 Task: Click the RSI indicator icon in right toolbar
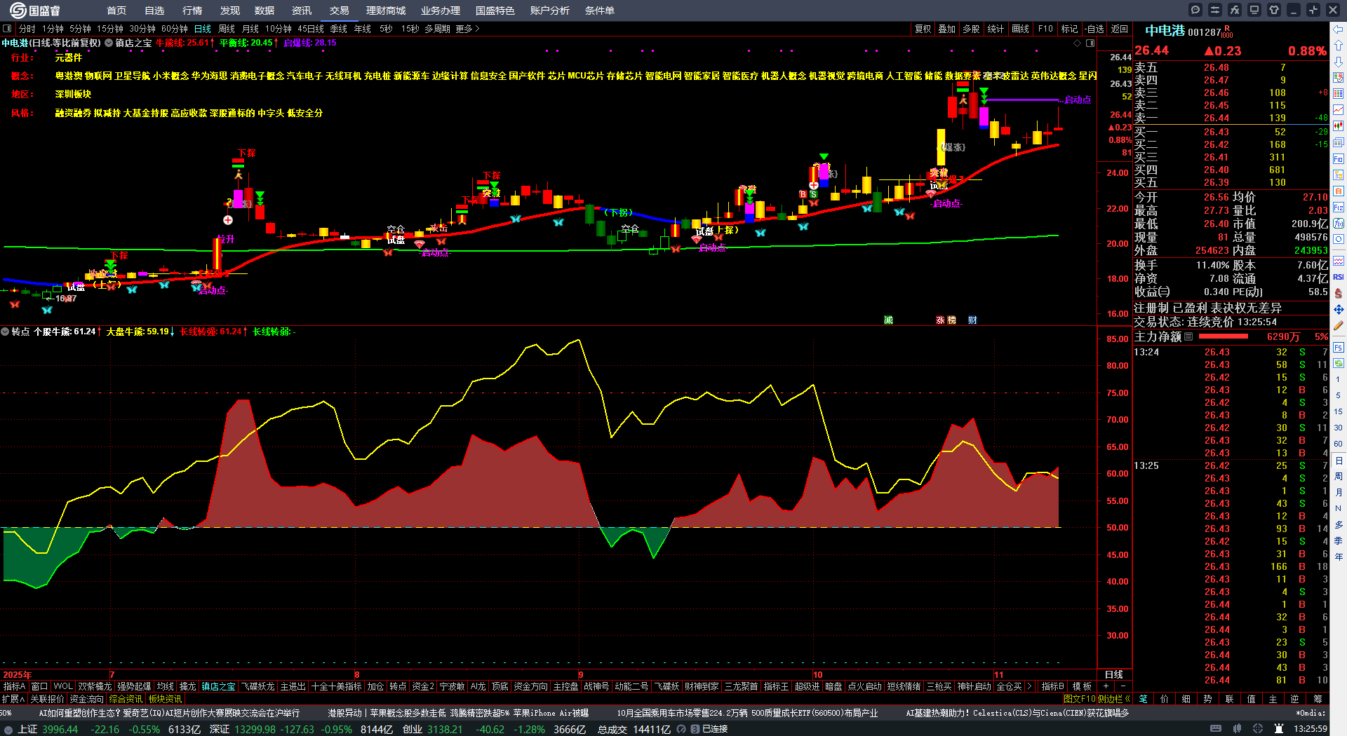pos(1339,277)
